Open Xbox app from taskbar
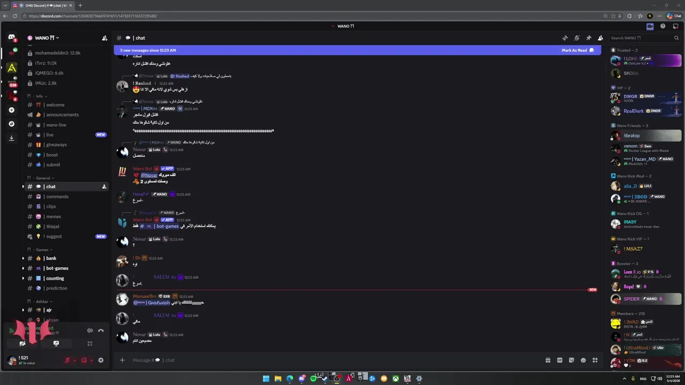This screenshot has width=685, height=385. pyautogui.click(x=395, y=379)
